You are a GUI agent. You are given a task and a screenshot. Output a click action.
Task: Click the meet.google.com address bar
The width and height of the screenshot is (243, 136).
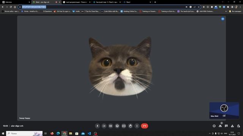[x=102, y=7]
